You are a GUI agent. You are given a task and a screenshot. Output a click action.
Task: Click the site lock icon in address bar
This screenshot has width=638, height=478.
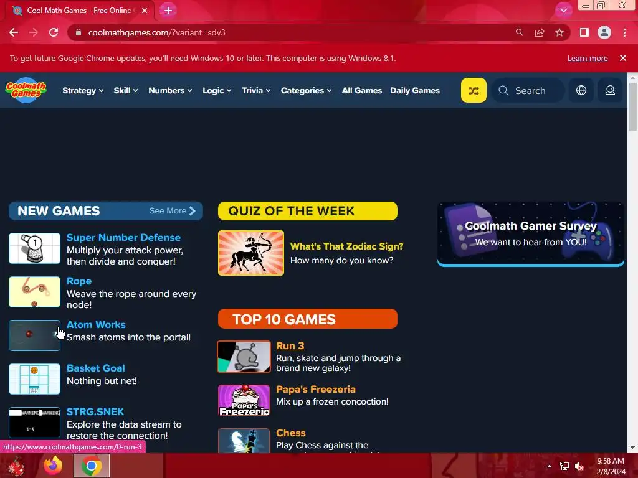coord(78,32)
